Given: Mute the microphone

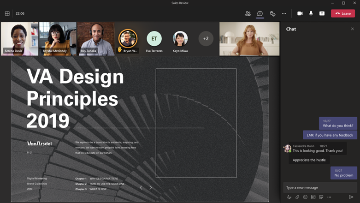Looking at the screenshot, I should point(311,13).
